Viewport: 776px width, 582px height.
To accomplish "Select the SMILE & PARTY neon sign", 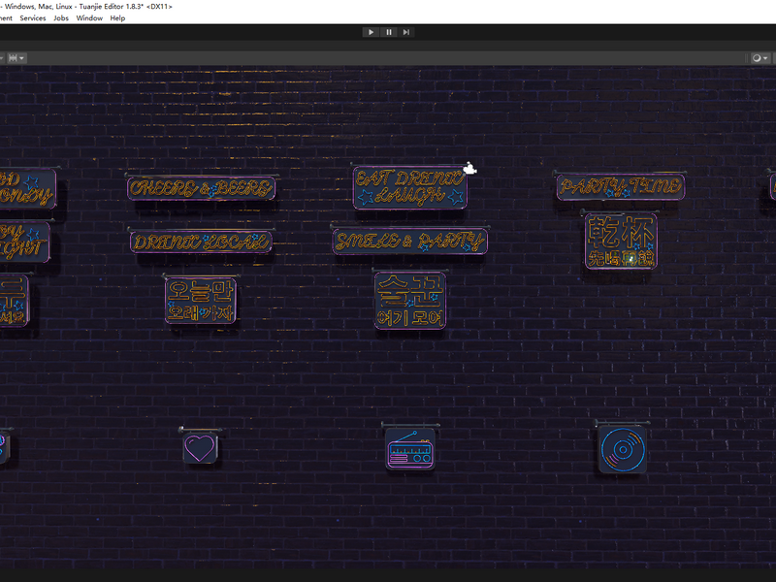I will point(409,241).
